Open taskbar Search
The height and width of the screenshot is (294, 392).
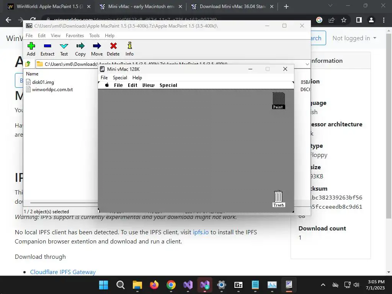click(121, 285)
